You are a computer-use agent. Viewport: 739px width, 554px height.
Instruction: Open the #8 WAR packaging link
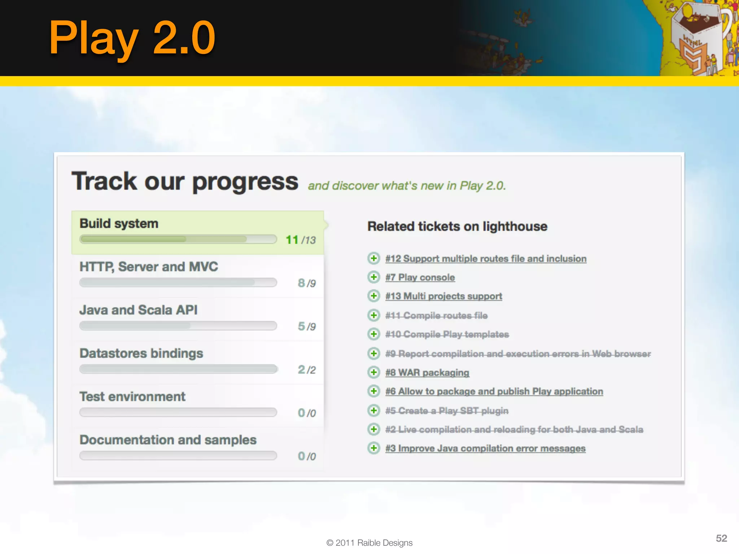427,372
